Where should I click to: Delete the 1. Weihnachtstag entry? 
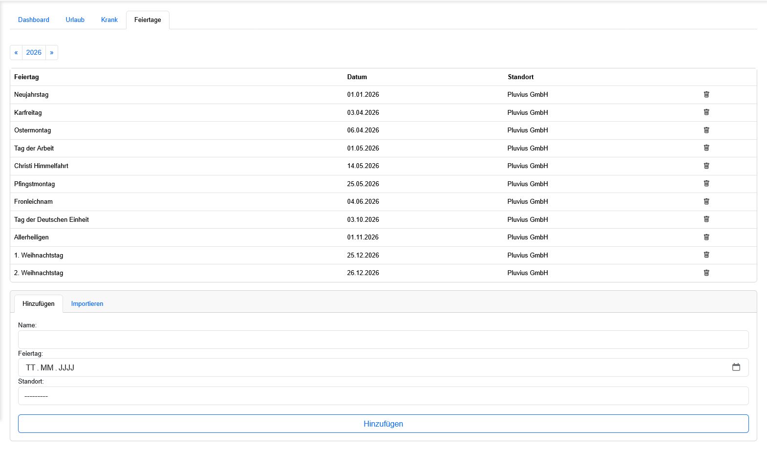point(706,255)
